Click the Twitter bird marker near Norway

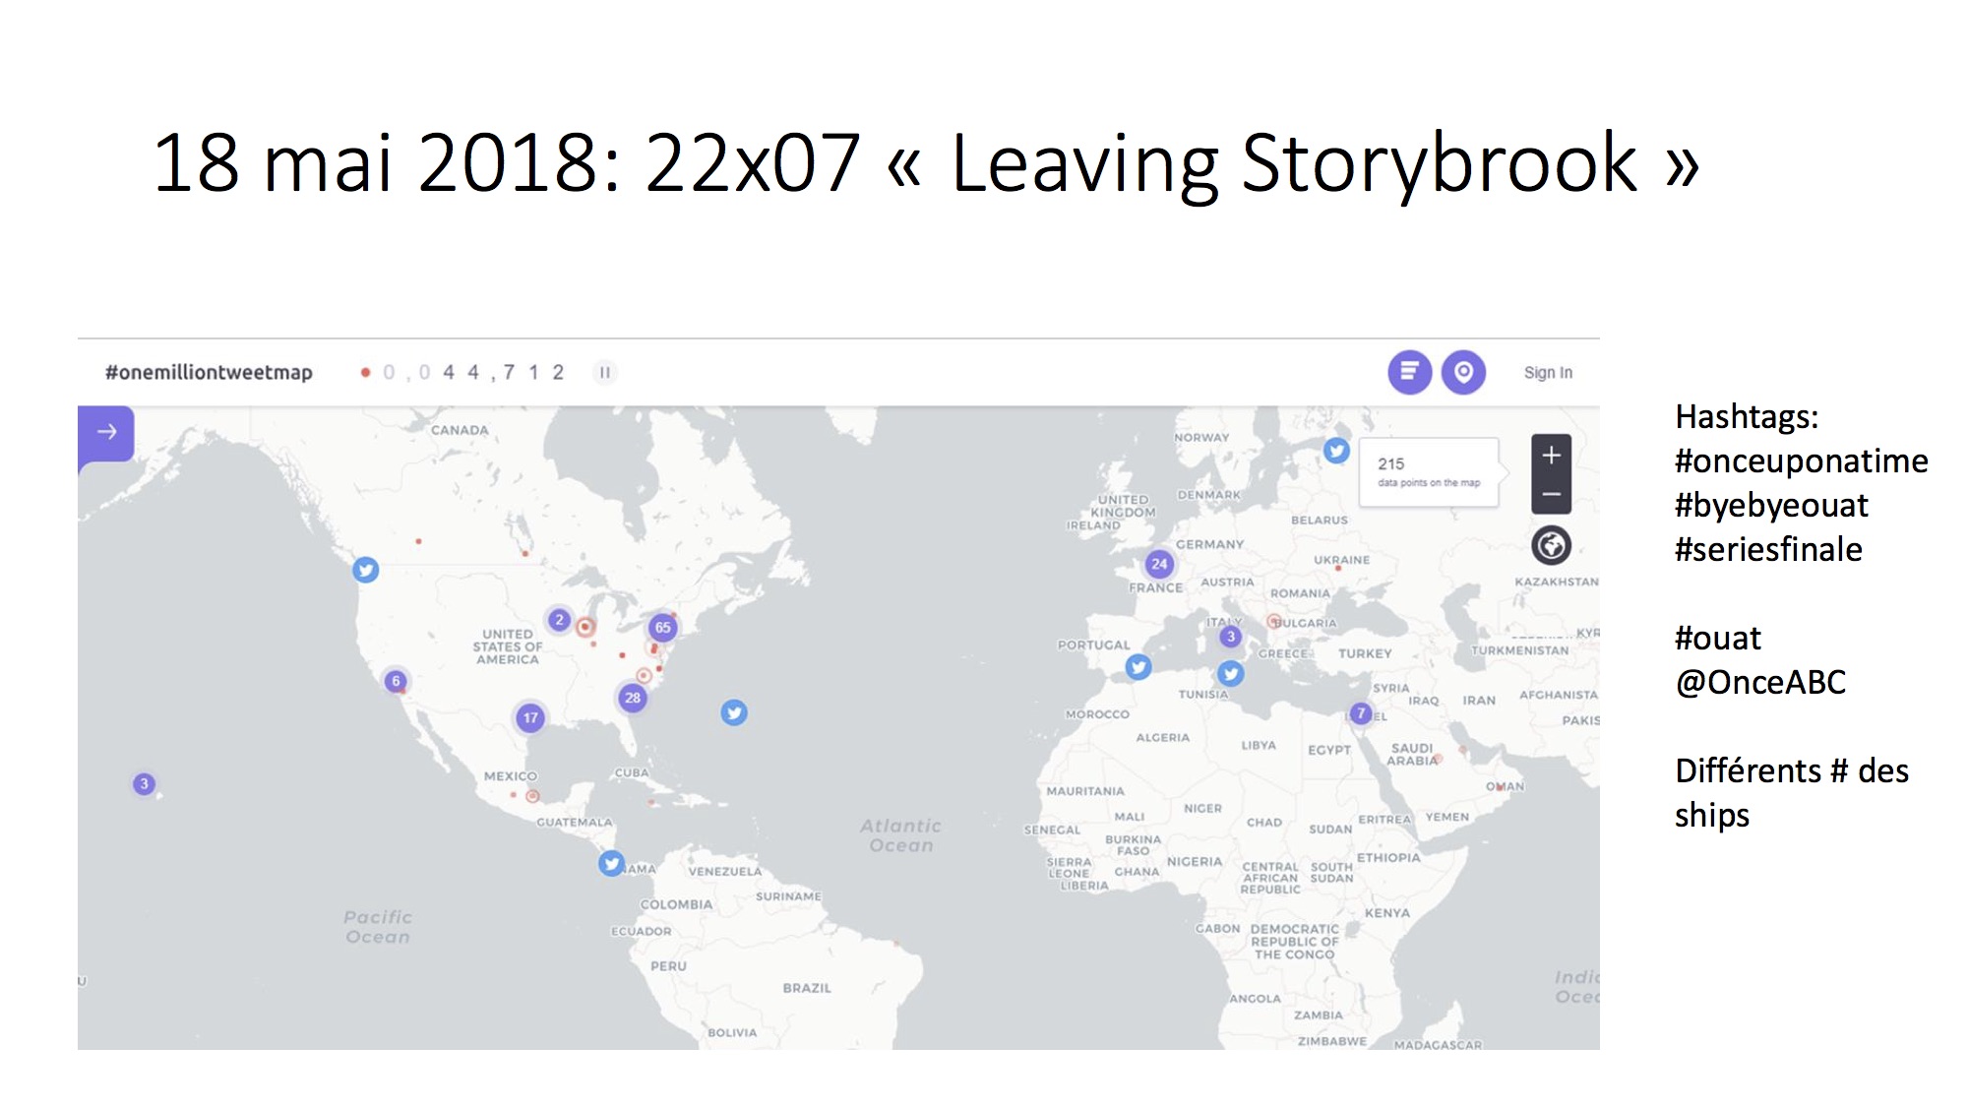coord(1335,451)
